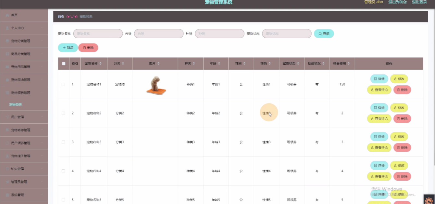Image resolution: width=435 pixels, height=204 pixels.
Task: Click the 宠物狗 category cell
Action: [x=119, y=84]
